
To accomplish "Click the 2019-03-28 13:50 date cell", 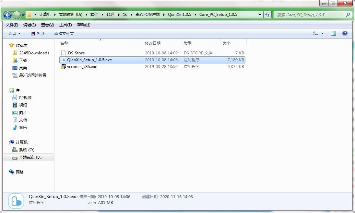I will tap(161, 66).
